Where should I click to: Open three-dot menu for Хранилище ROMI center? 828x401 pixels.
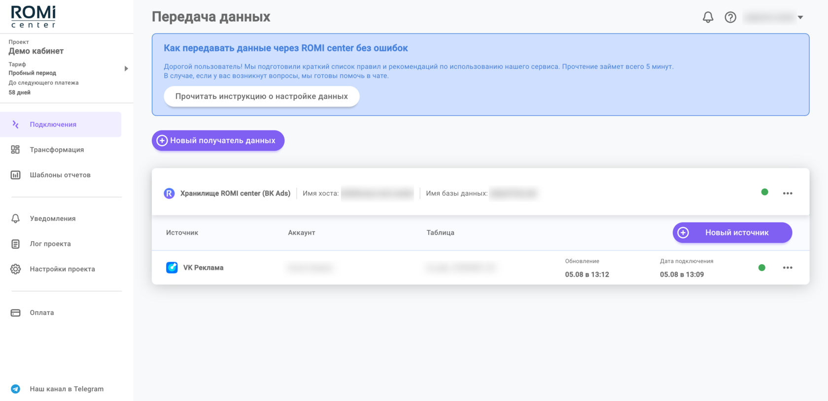(x=788, y=193)
